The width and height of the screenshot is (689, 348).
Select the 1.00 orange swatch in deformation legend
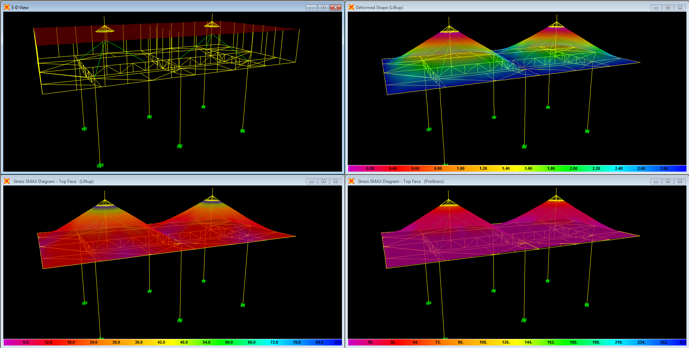(x=460, y=168)
